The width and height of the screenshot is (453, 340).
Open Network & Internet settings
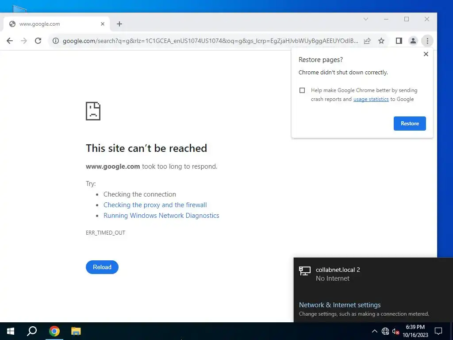point(340,305)
